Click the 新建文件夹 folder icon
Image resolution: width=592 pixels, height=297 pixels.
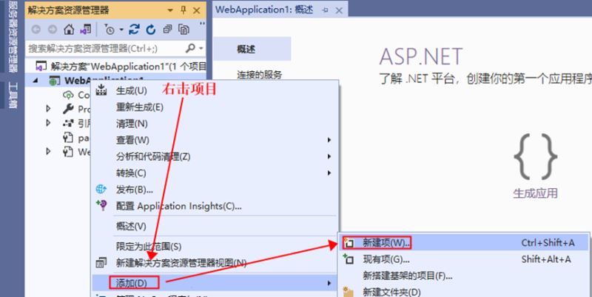pyautogui.click(x=348, y=292)
